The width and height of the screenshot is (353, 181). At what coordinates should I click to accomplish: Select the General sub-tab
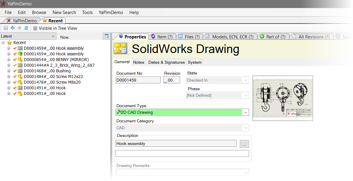(122, 62)
